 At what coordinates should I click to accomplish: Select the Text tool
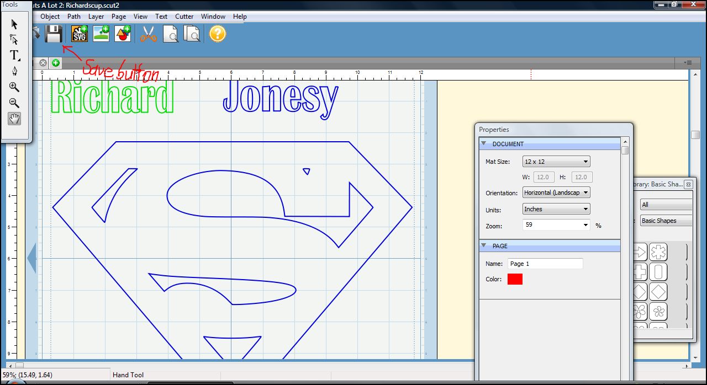pos(14,55)
